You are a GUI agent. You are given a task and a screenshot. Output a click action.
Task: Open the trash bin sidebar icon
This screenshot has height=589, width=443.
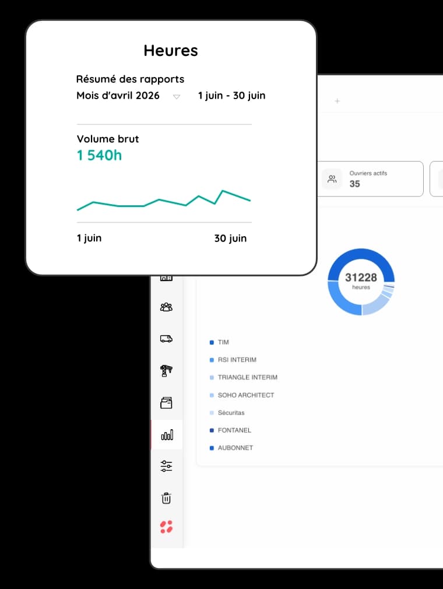[166, 498]
